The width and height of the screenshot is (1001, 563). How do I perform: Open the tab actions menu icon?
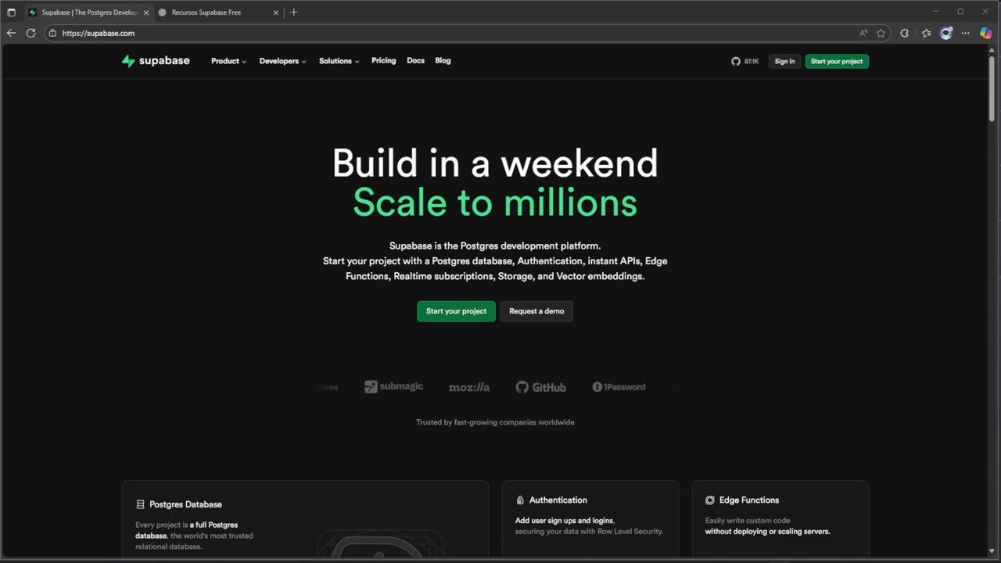coord(11,13)
